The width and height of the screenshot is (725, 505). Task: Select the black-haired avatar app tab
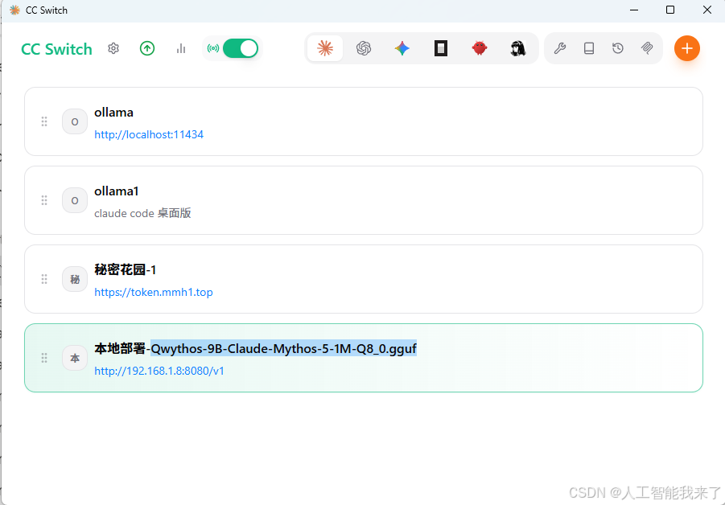pos(518,48)
